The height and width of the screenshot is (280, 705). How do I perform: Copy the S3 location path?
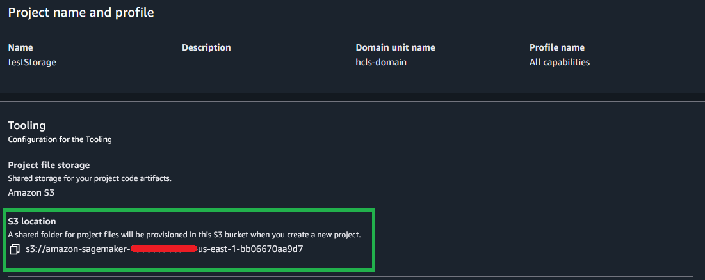click(15, 249)
